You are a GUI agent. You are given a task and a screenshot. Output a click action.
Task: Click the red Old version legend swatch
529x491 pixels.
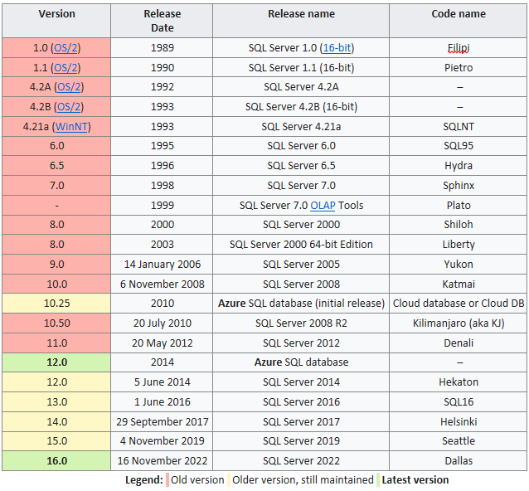click(x=167, y=480)
